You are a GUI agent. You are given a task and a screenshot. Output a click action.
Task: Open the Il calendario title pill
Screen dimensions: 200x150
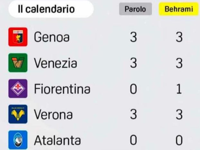click(46, 9)
